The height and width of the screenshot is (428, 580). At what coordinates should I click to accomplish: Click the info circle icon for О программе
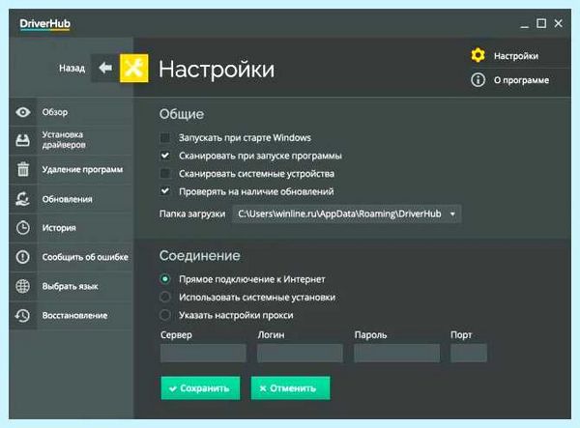pyautogui.click(x=478, y=80)
